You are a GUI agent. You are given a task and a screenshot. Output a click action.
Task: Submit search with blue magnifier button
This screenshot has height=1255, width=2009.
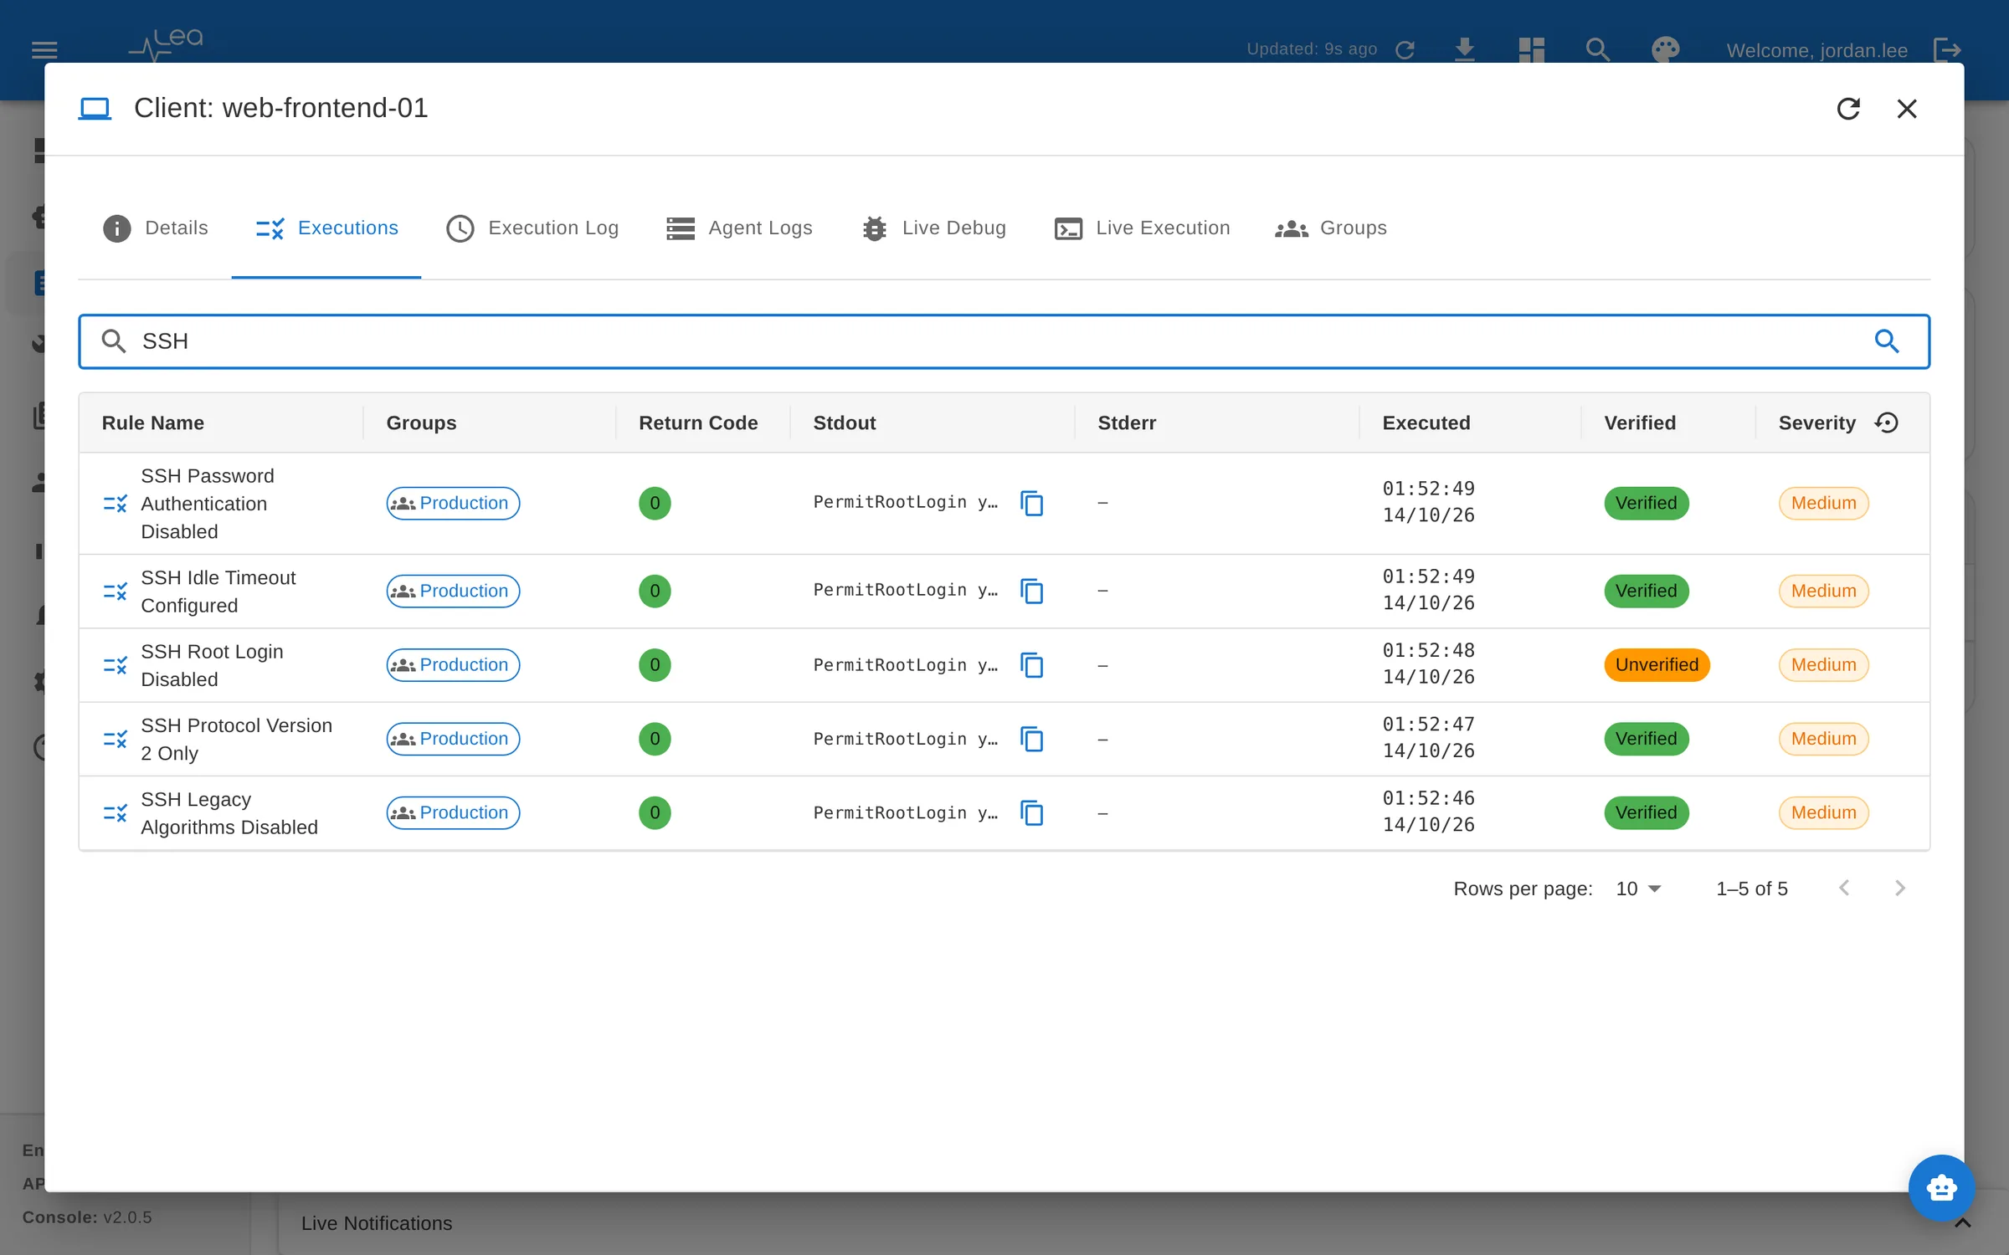point(1887,341)
